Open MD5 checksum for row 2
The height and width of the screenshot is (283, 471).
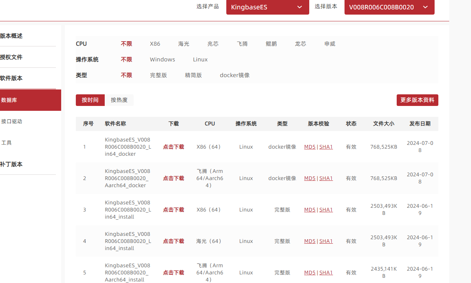[310, 178]
